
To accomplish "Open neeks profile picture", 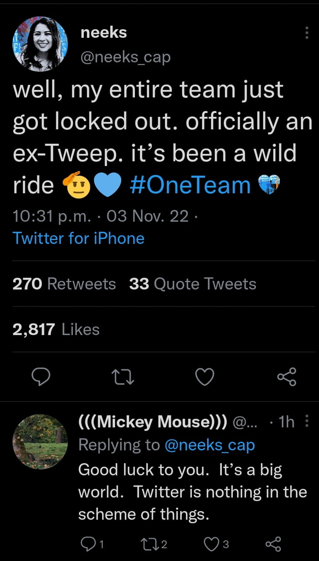I will click(40, 44).
